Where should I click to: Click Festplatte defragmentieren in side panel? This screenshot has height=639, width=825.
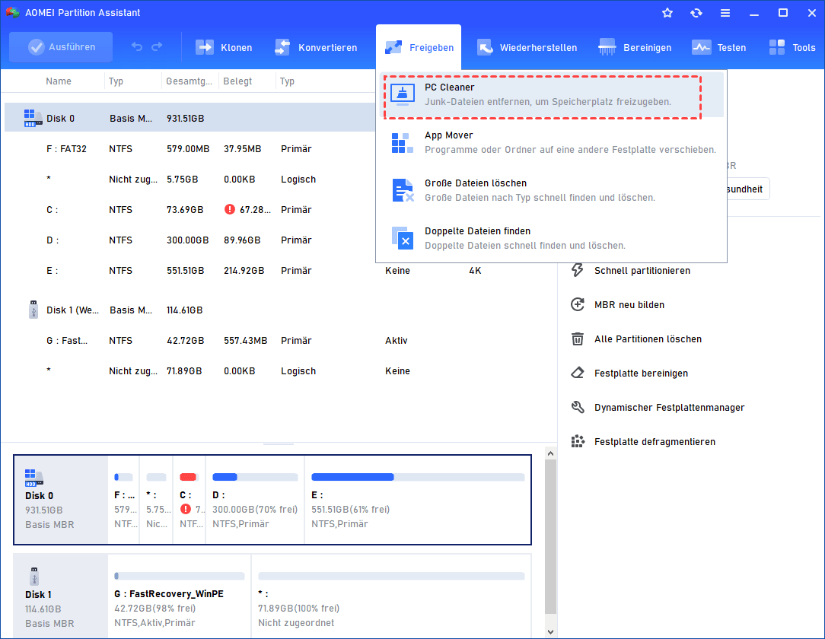click(654, 442)
